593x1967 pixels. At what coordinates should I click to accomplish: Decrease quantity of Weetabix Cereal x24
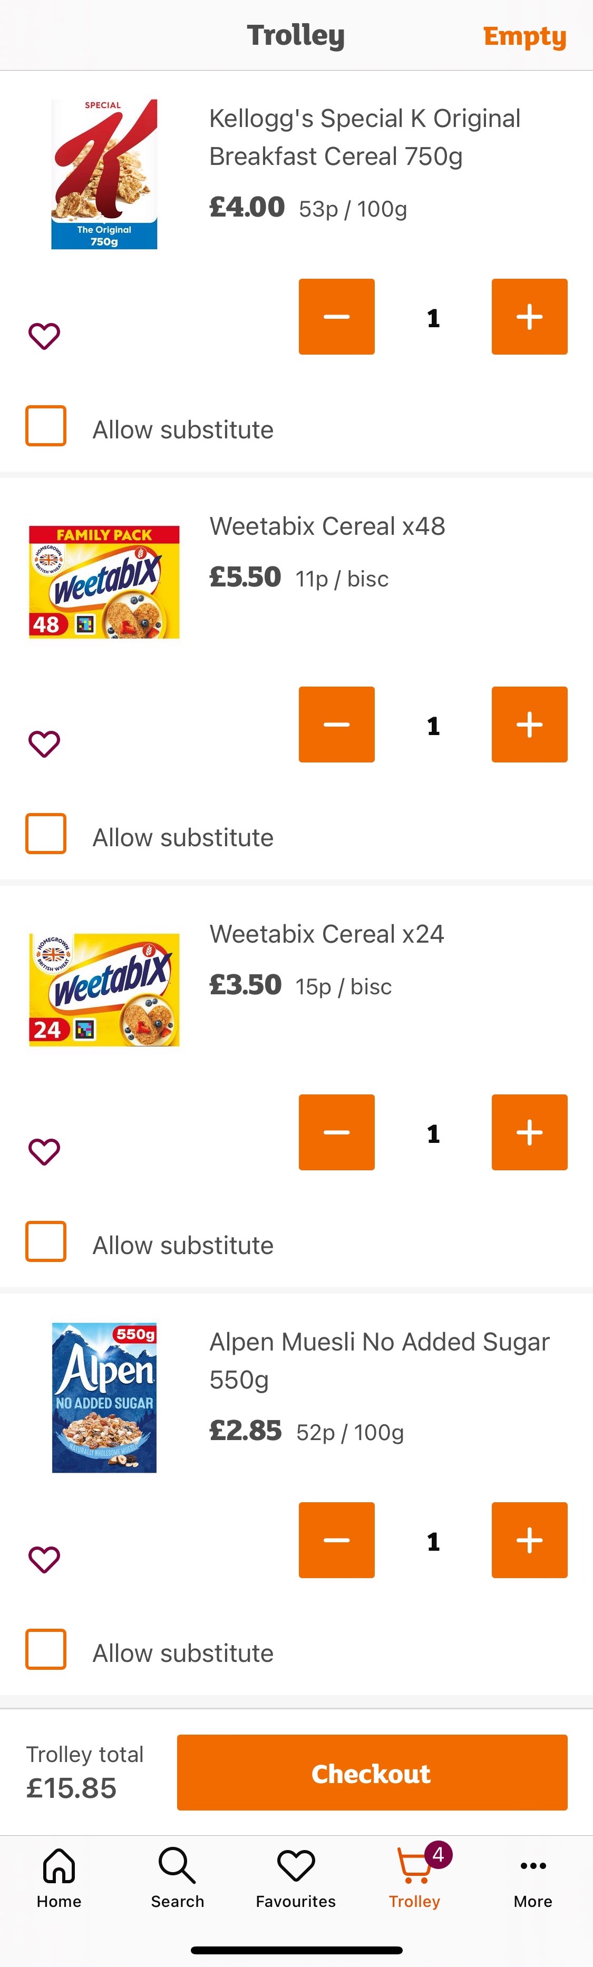pos(336,1132)
